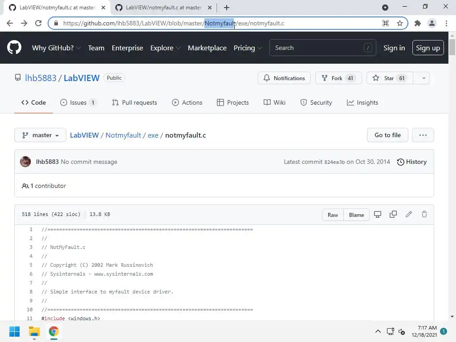Click Marketplace in navigation
This screenshot has width=456, height=342.
[x=207, y=48]
